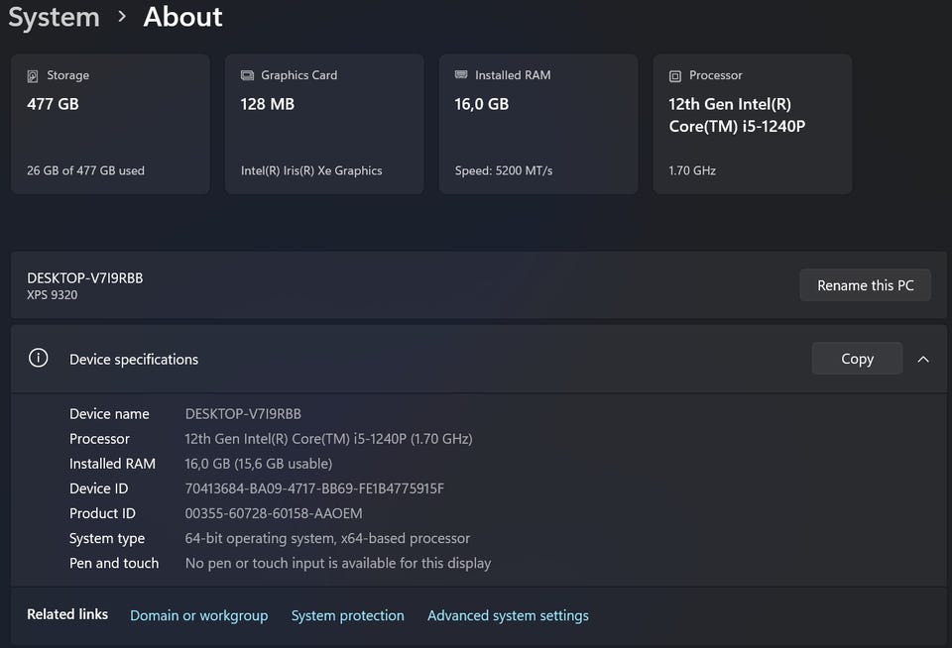
Task: Click the PC name header DESKTOP-V7I9RBB
Action: pyautogui.click(x=85, y=277)
